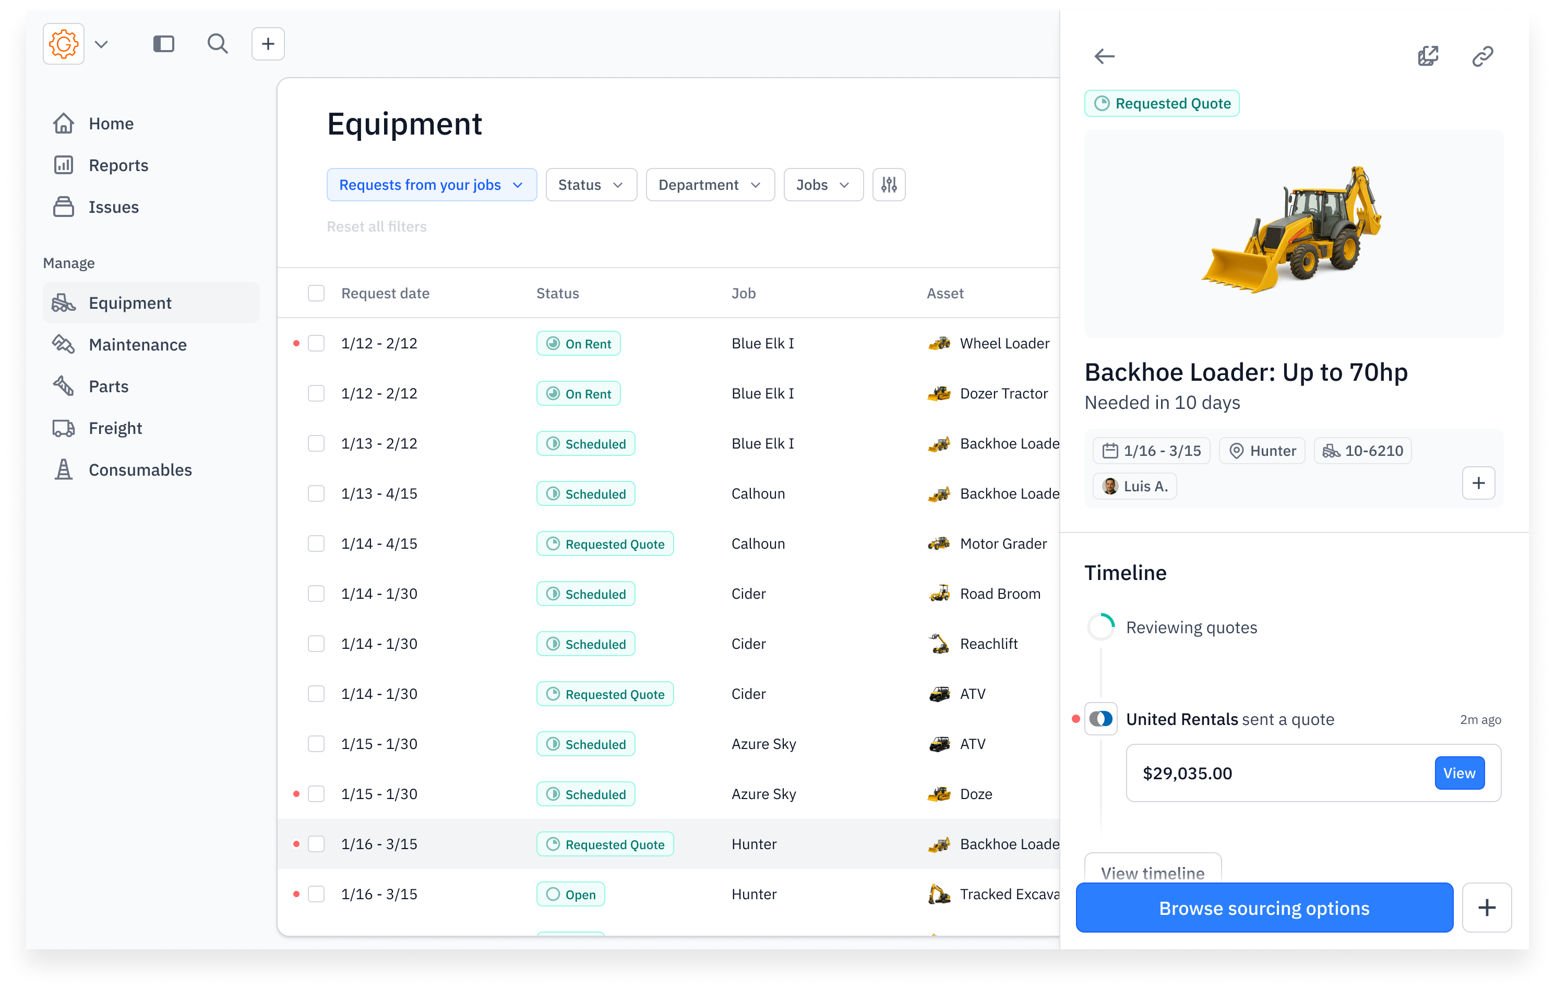The height and width of the screenshot is (991, 1555).
Task: Copy link using the chain icon
Action: [1482, 56]
